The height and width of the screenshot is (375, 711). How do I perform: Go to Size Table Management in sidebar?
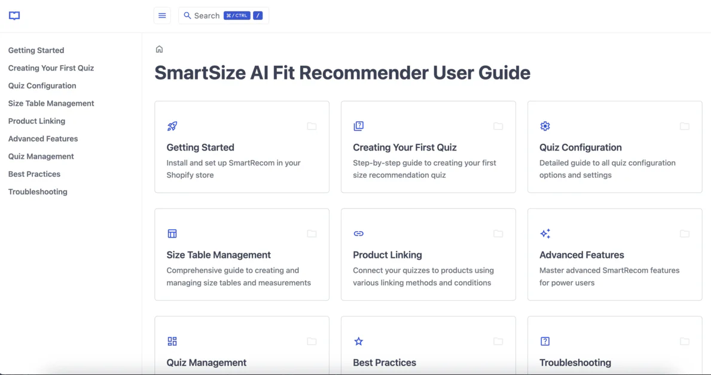[51, 103]
